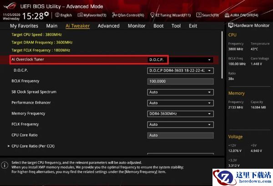Click the English language globe icon
Image resolution: width=273 pixels, height=186 pixels.
pyautogui.click(x=57, y=15)
